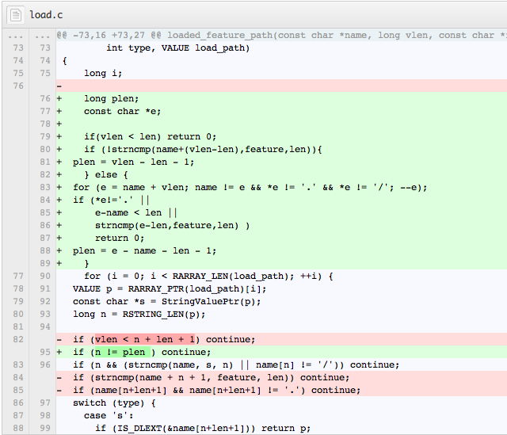This screenshot has width=507, height=435.
Task: Click the load.c file name
Action: click(x=46, y=15)
